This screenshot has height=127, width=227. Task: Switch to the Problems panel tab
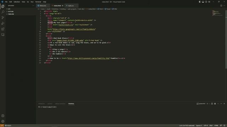[41, 104]
